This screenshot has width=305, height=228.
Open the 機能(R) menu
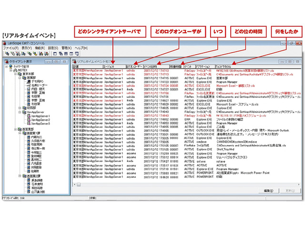tap(40, 48)
